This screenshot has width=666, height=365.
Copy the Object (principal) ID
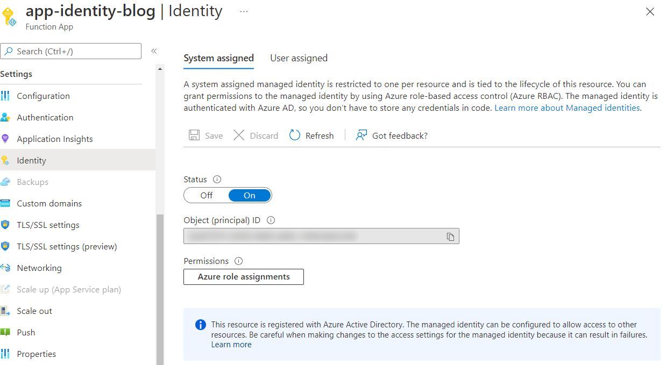point(450,235)
